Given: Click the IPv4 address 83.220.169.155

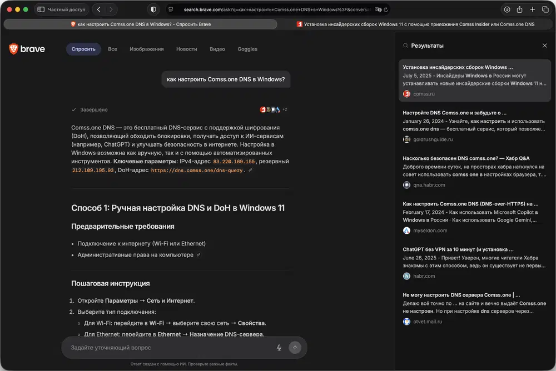Looking at the screenshot, I should [x=234, y=162].
